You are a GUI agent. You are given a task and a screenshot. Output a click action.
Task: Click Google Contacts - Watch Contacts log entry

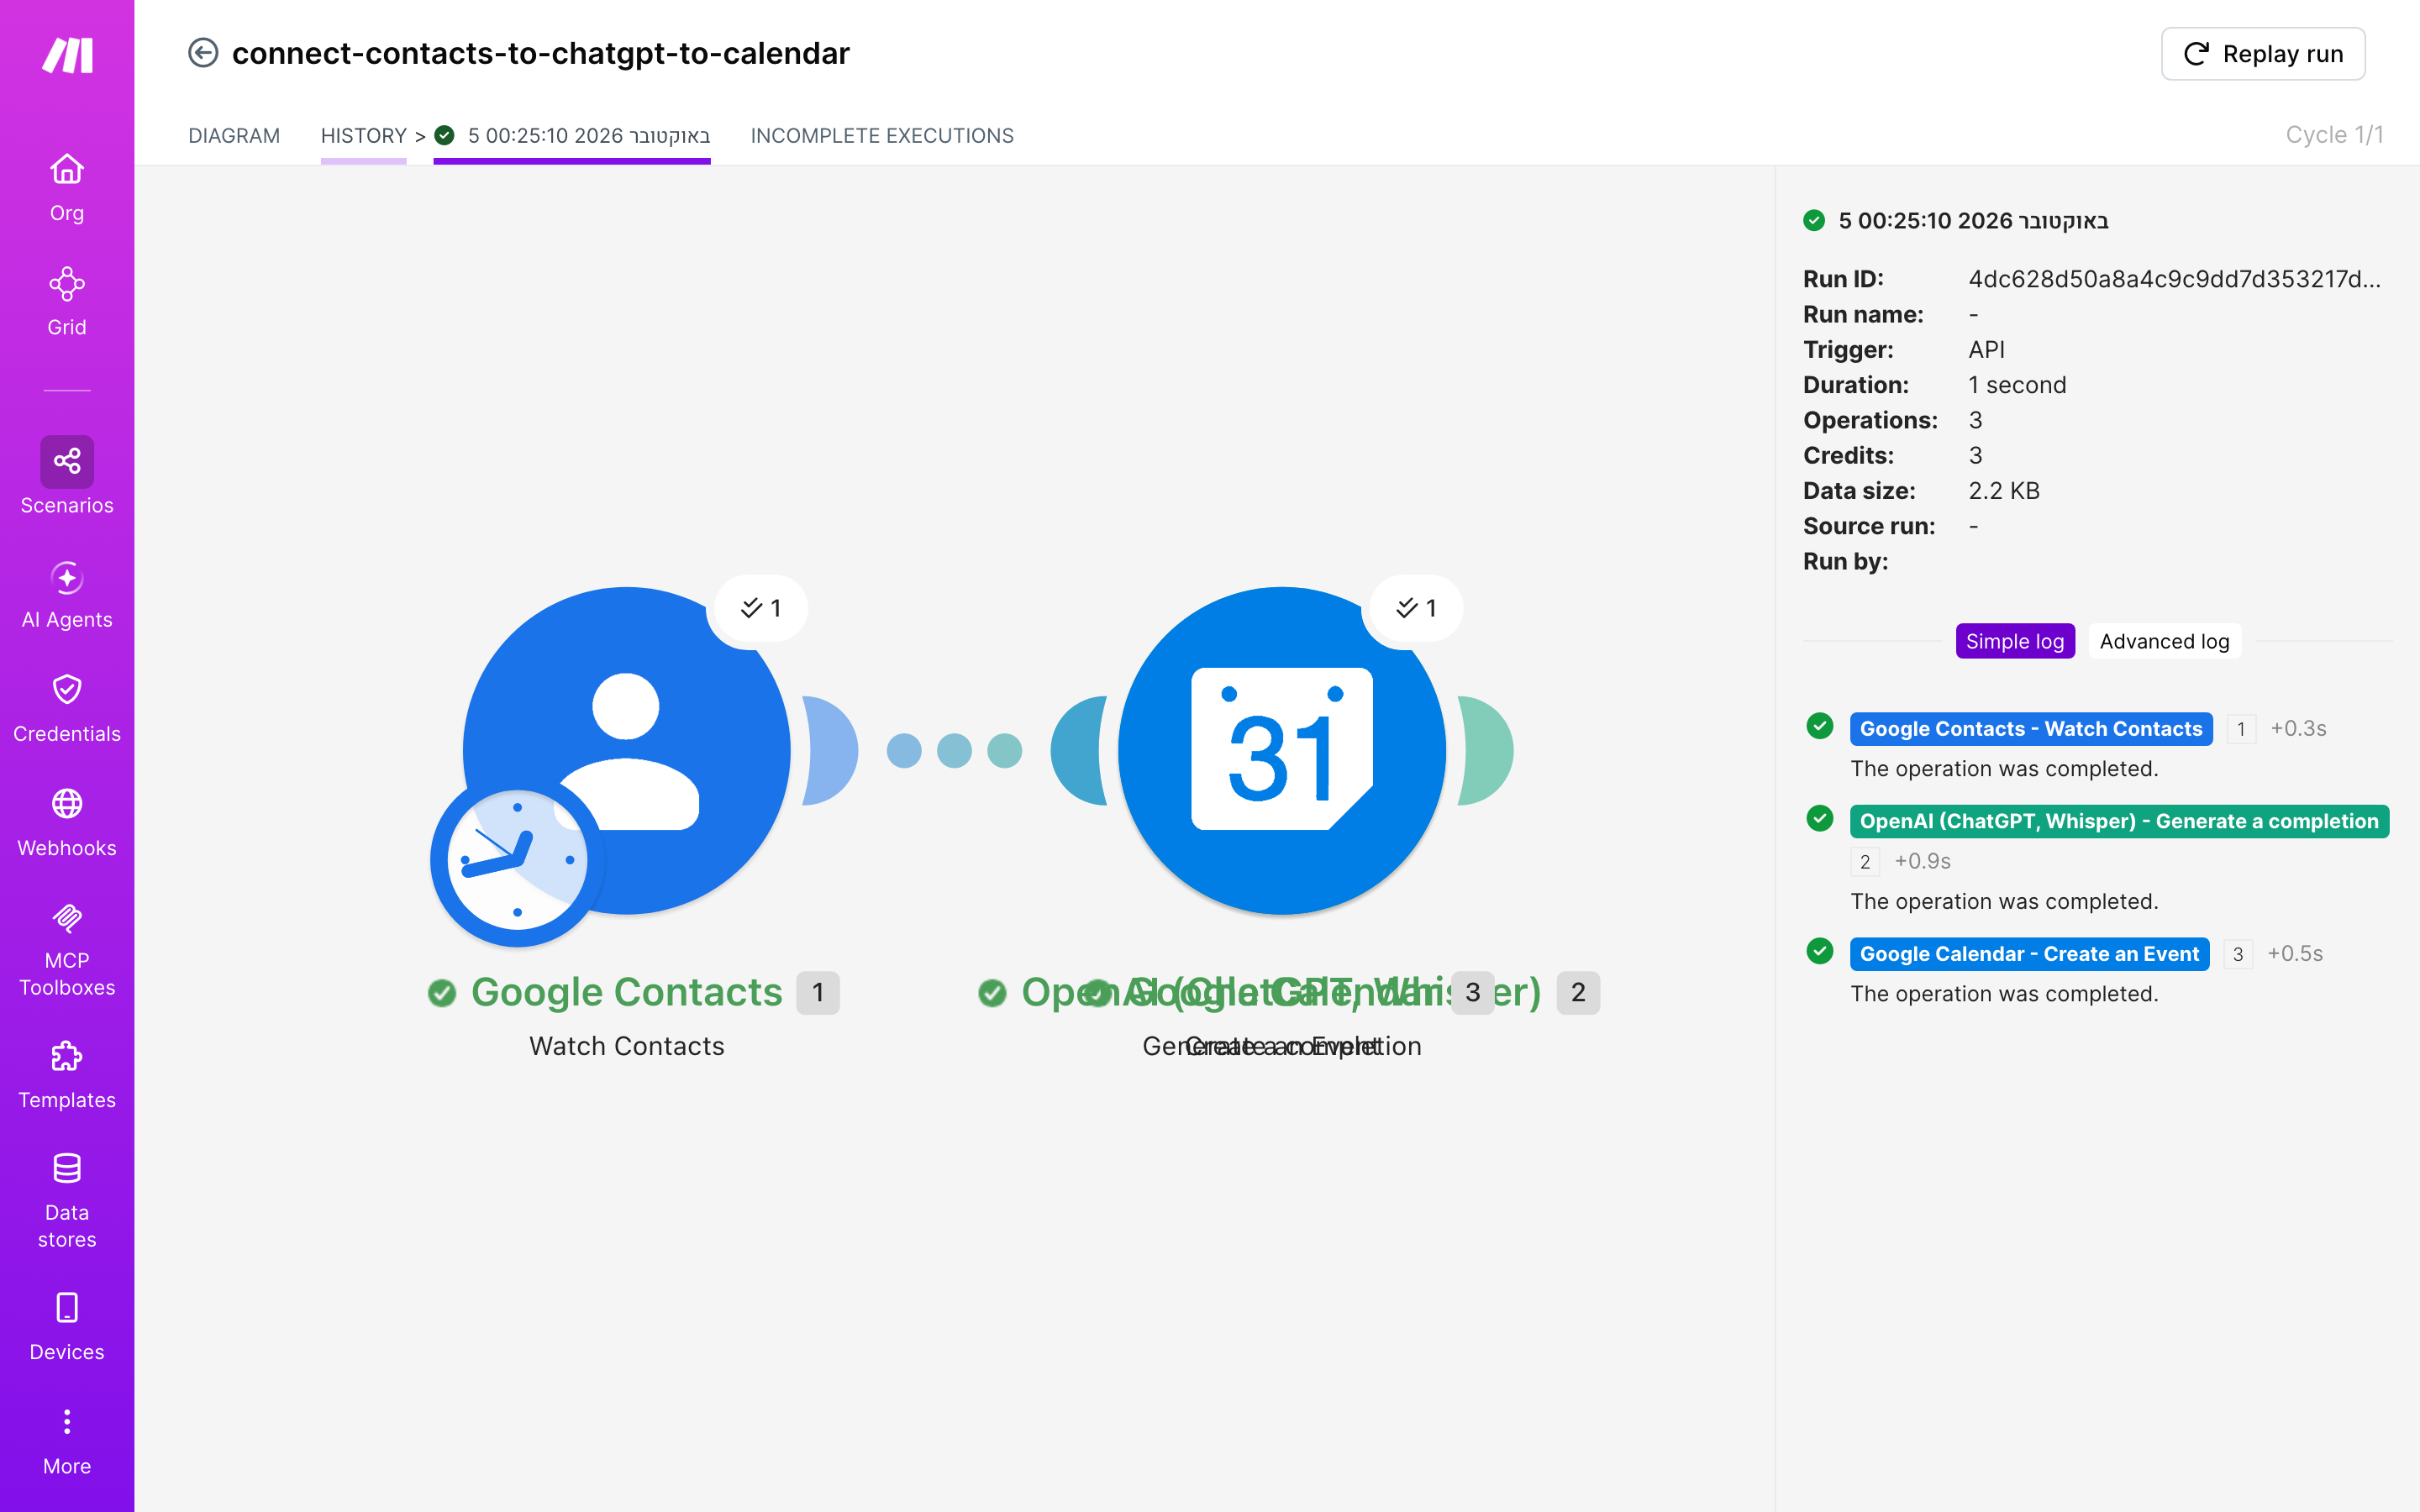click(2030, 729)
